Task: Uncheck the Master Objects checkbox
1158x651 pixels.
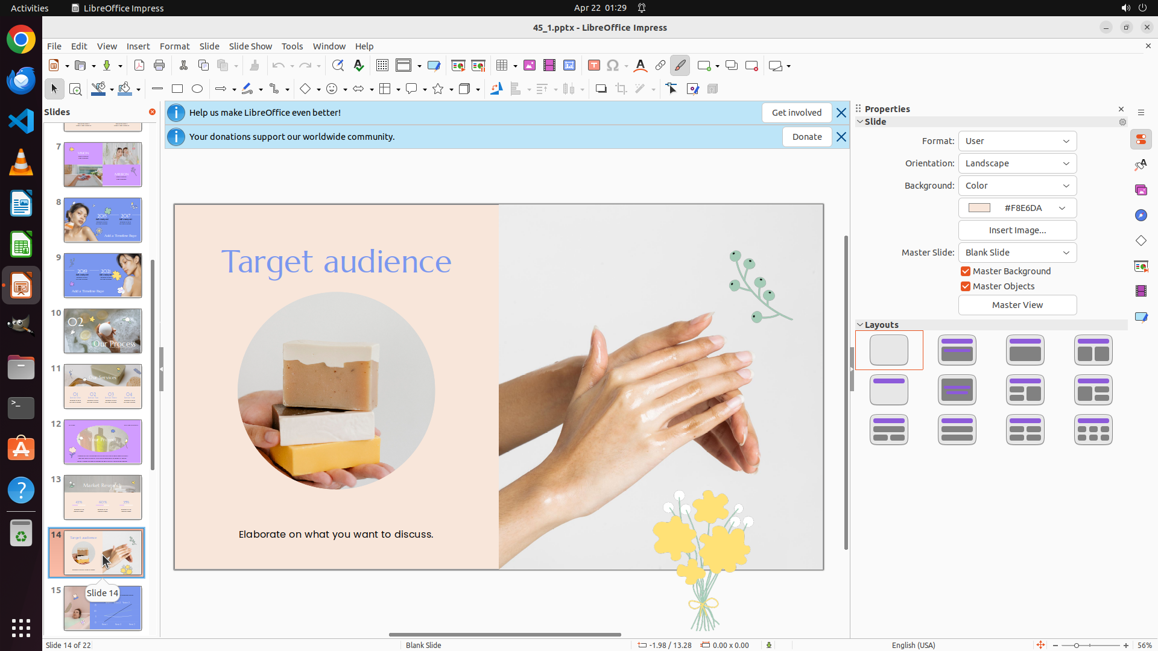Action: (966, 286)
